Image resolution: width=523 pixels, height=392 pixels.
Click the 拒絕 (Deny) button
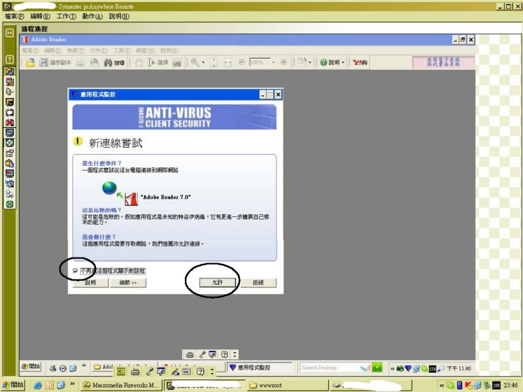coord(258,282)
